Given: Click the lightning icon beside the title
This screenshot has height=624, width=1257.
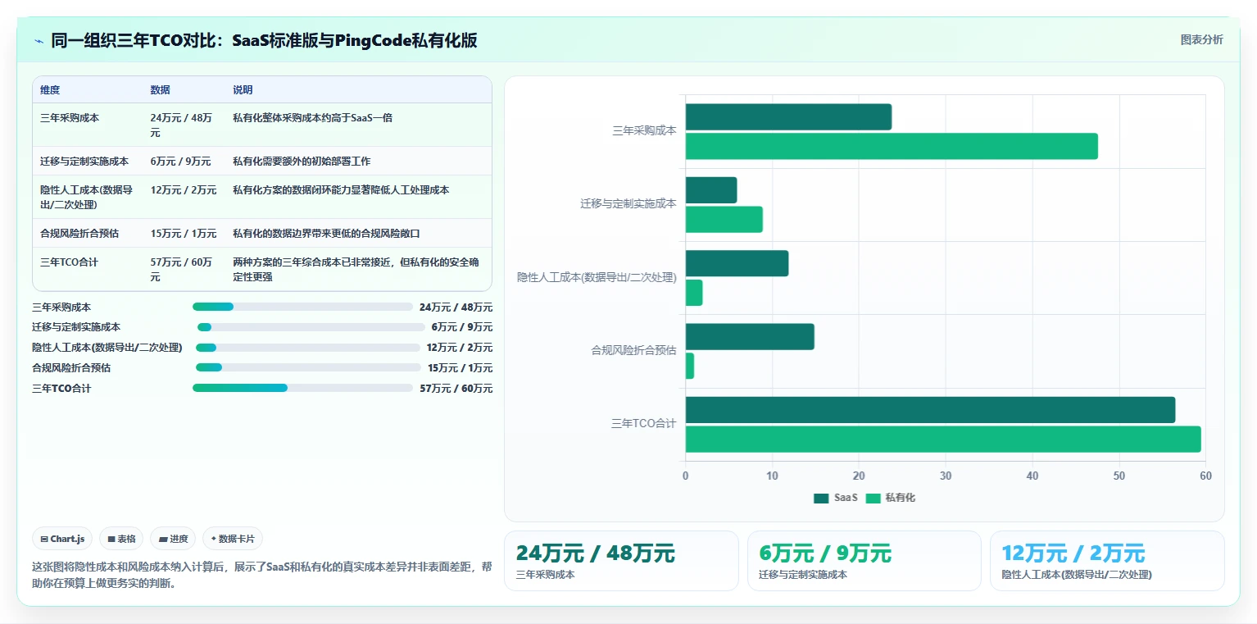Looking at the screenshot, I should 39,41.
